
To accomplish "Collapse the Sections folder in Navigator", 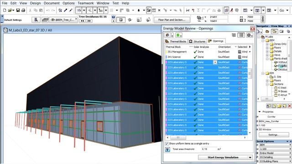I will point(267,84).
